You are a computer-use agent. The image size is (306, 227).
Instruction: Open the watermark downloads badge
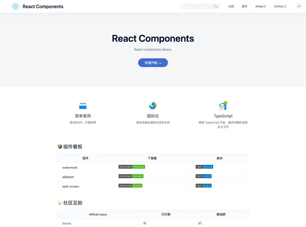(x=132, y=167)
